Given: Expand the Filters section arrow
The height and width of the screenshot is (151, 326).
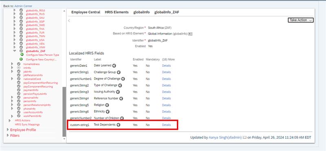Looking at the screenshot, I should coord(8,135).
